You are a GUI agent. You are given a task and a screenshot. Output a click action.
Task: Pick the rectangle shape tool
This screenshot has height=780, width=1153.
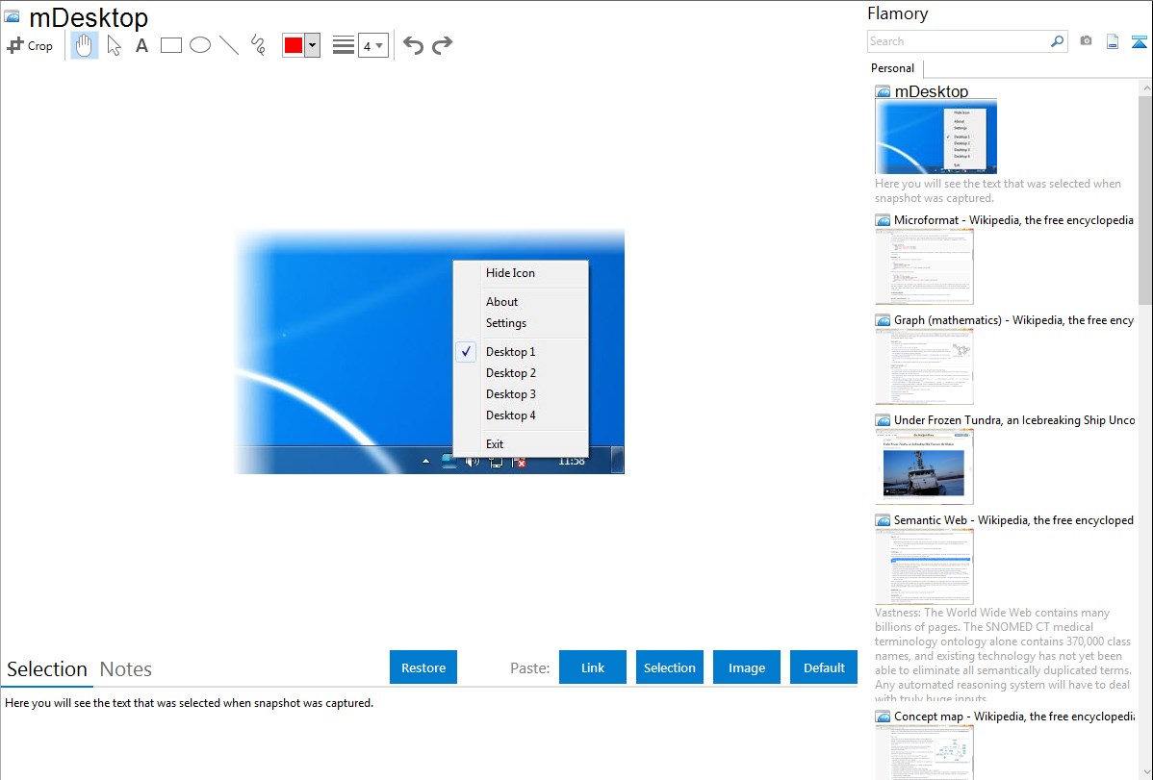pos(171,45)
